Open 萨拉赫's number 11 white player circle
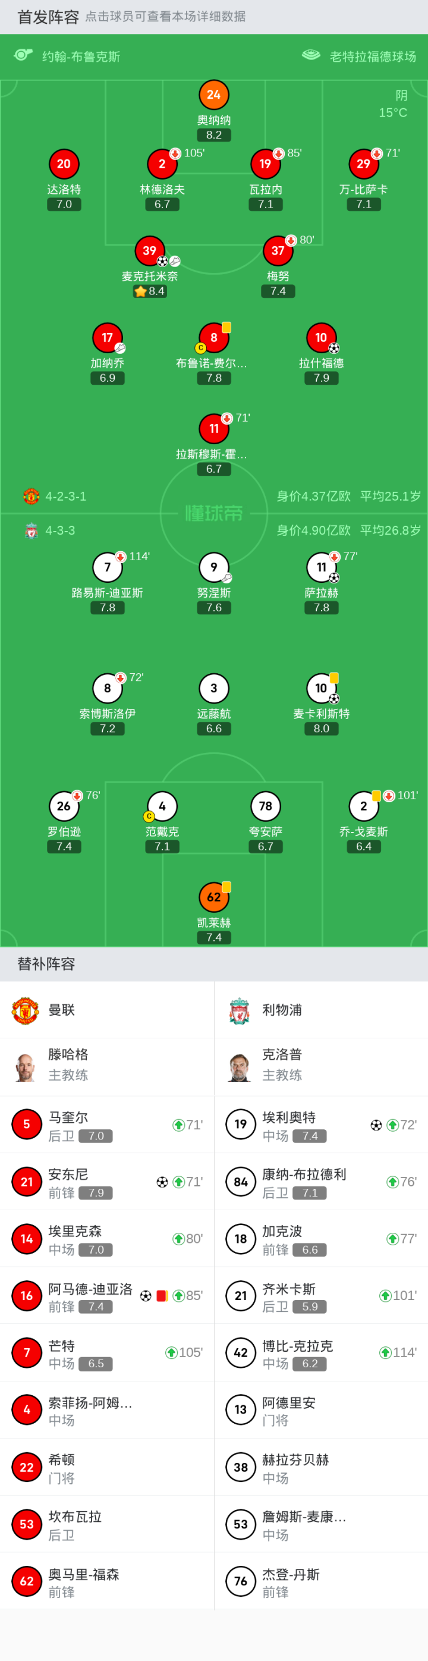Viewport: 428px width, 1661px height. click(x=321, y=567)
